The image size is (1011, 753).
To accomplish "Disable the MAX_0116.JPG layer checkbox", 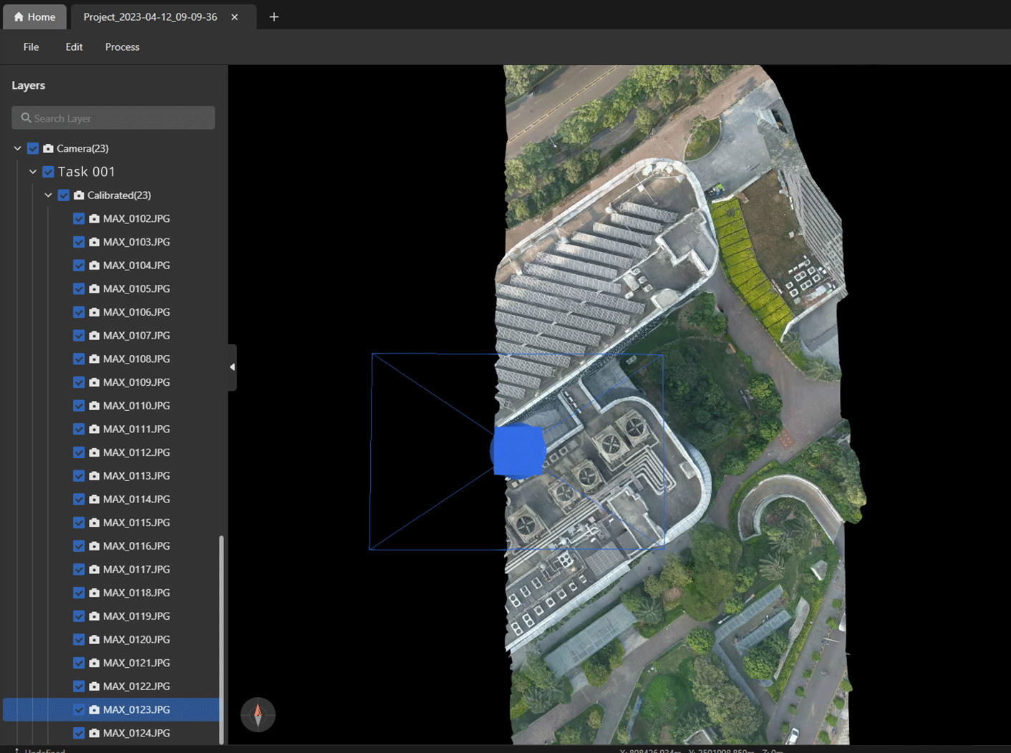I will tap(79, 546).
